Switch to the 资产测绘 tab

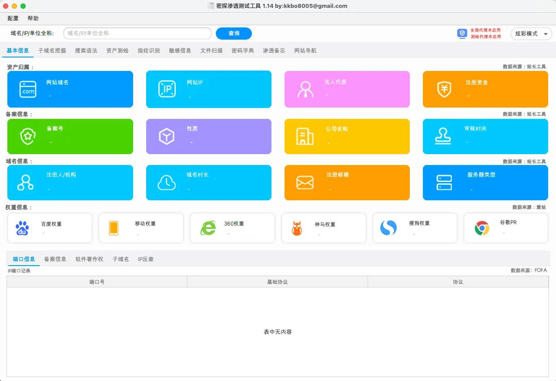117,51
